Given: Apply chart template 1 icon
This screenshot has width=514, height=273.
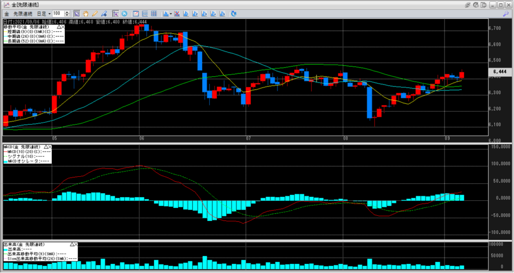Looking at the screenshot, I should [x=186, y=14].
